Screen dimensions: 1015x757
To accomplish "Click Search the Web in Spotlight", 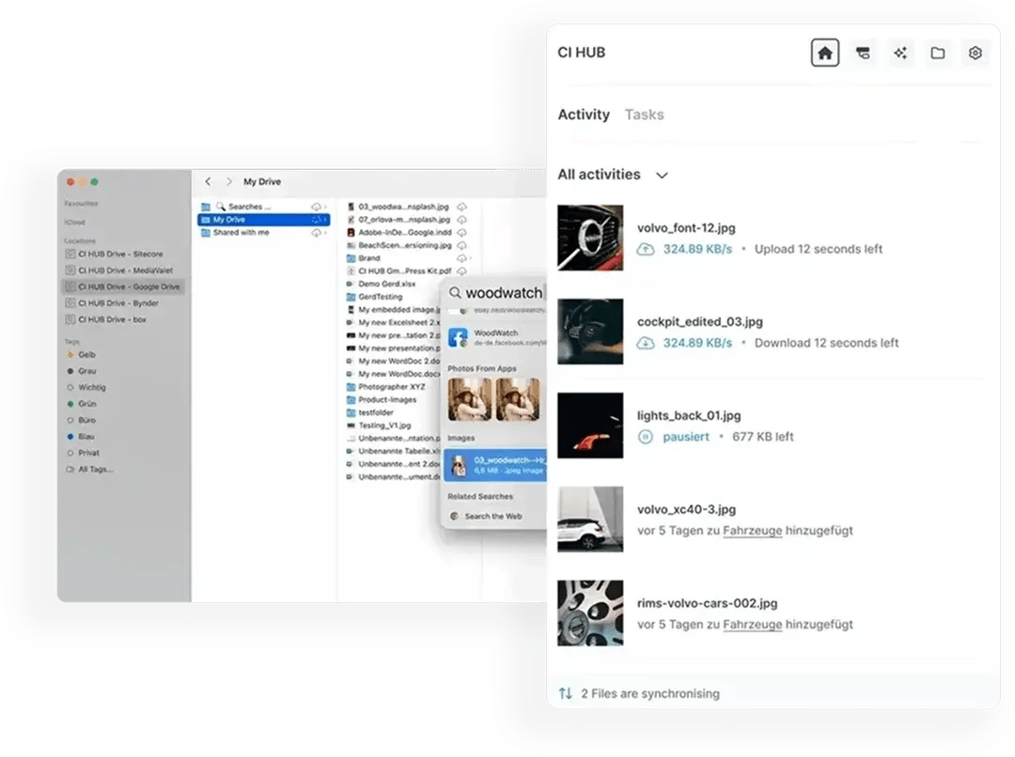I will pos(486,517).
